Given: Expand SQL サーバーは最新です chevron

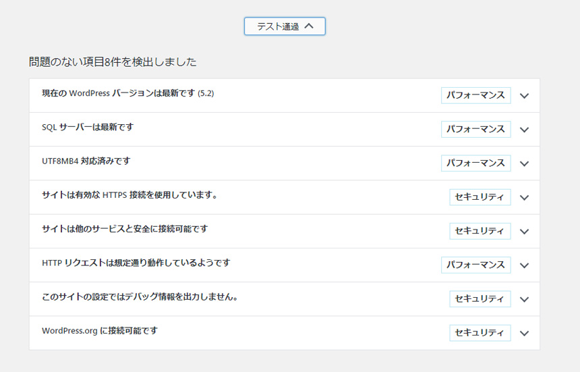Looking at the screenshot, I should point(524,130).
